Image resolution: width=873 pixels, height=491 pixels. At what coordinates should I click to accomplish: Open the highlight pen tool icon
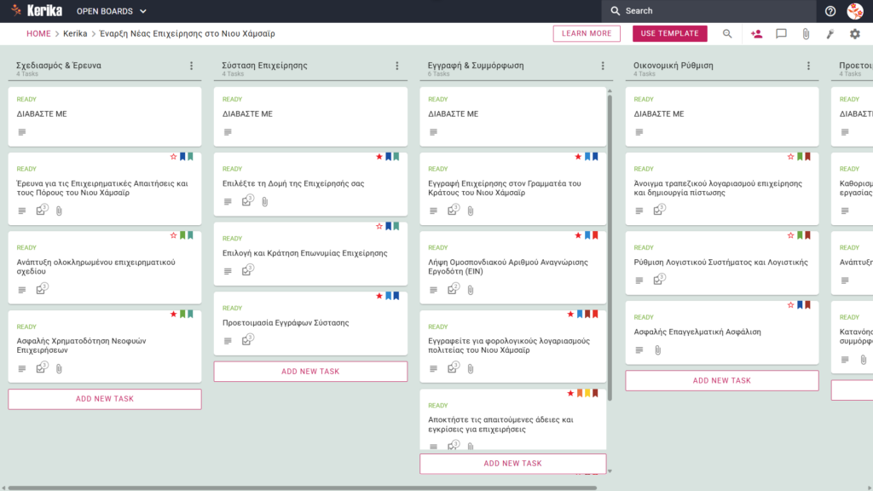(x=830, y=34)
